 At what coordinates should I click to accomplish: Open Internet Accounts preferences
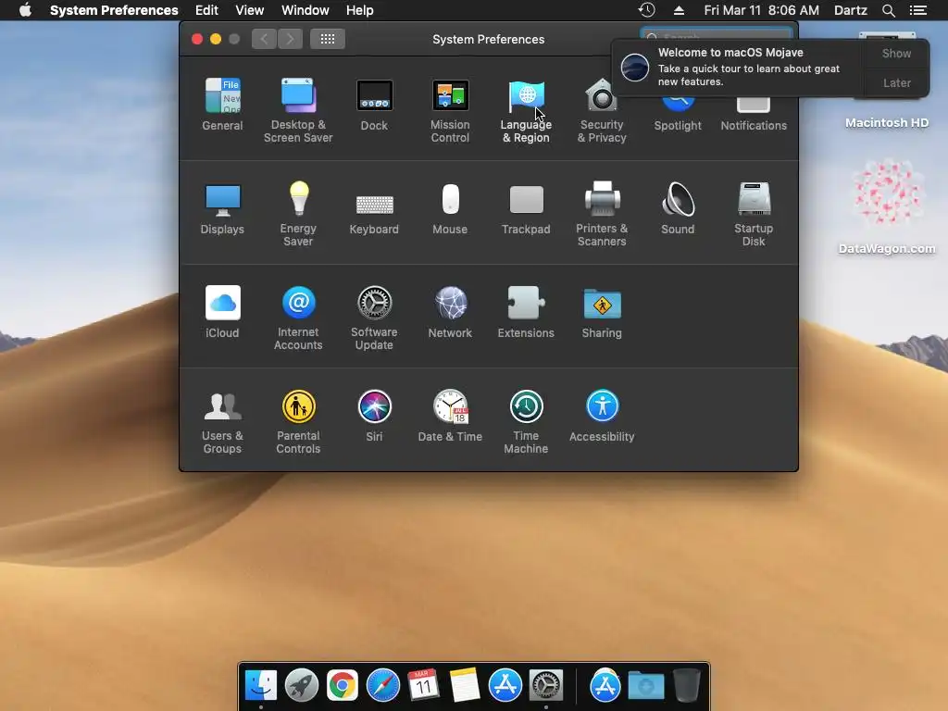pos(298,318)
